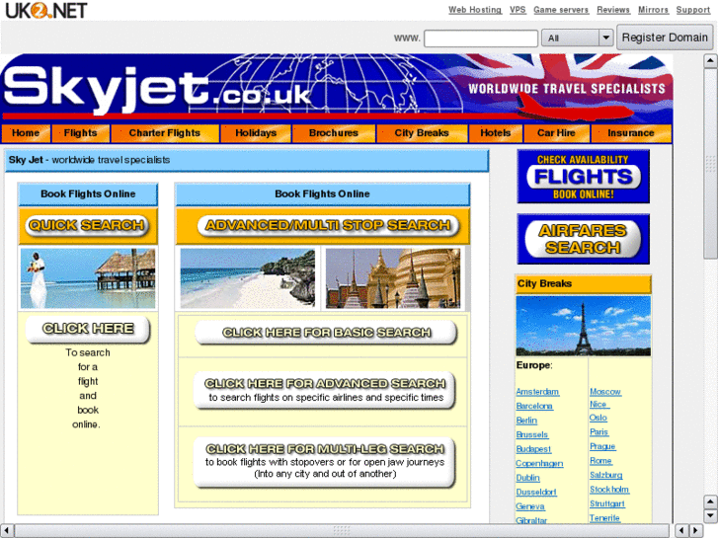Select the Home navigation tab

tap(26, 133)
